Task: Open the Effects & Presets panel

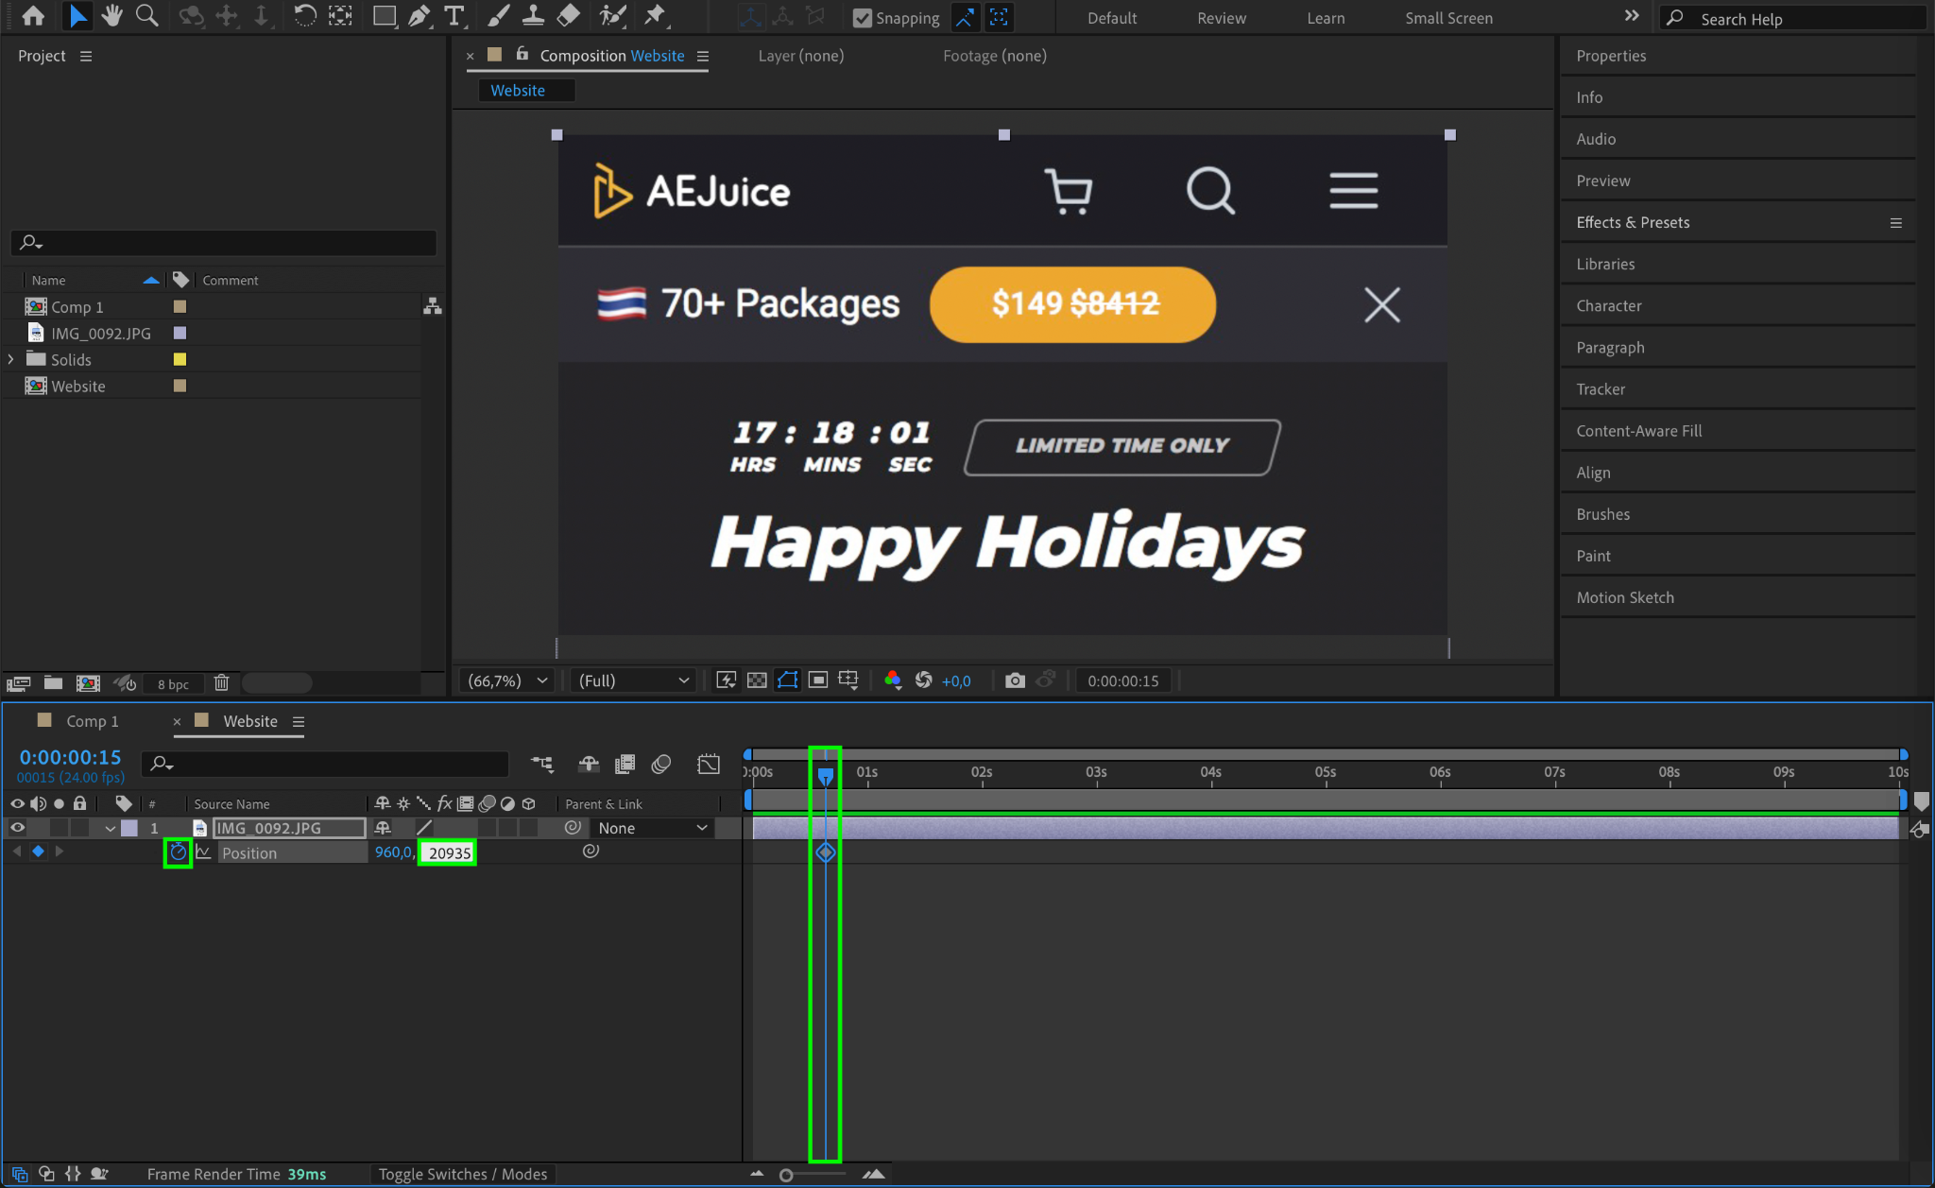Action: click(1632, 222)
